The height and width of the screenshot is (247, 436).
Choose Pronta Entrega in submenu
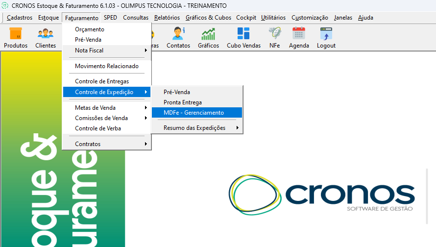[197, 102]
